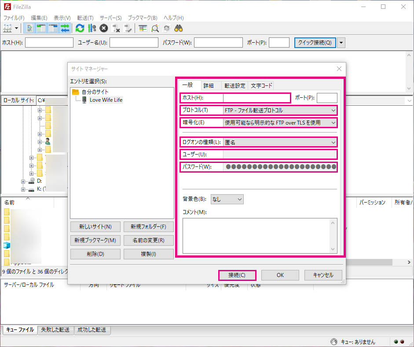Viewport: 414px width, 347px height.
Task: Open the logon type dropdown
Action: [x=280, y=142]
